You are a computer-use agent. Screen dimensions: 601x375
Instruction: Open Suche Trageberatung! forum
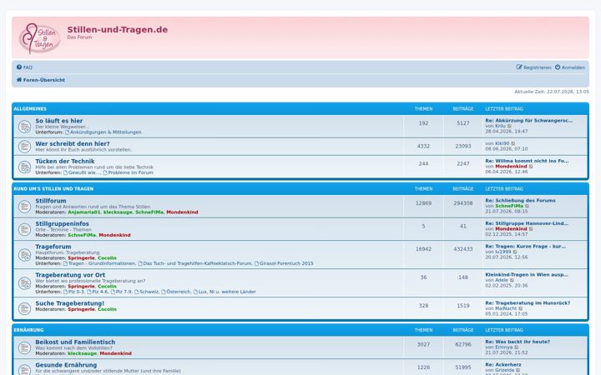tap(70, 303)
